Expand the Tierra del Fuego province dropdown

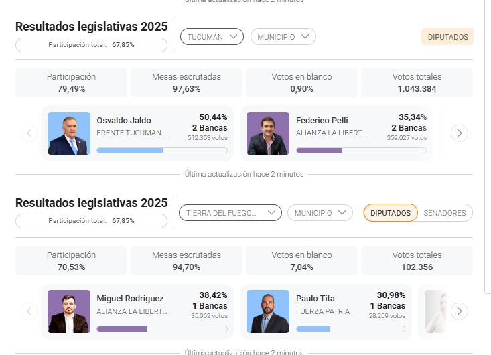pos(230,213)
